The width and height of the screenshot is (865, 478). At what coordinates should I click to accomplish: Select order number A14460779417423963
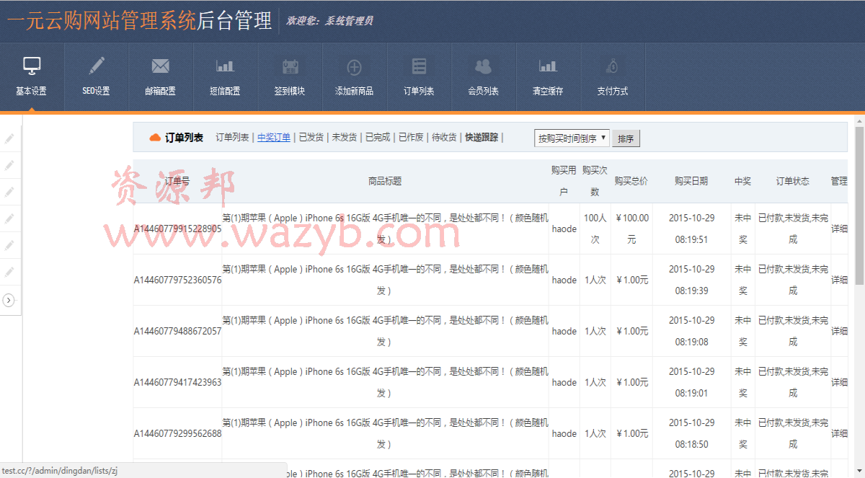pyautogui.click(x=177, y=382)
